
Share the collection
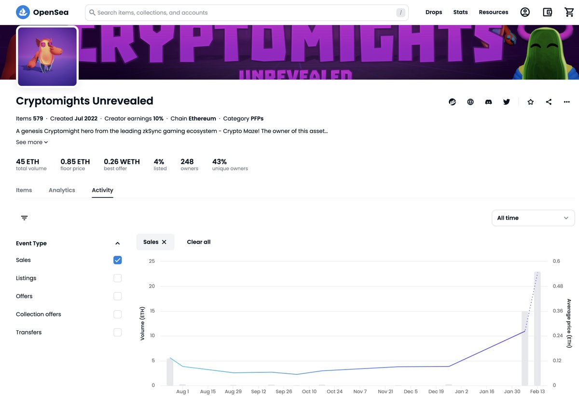coord(549,102)
